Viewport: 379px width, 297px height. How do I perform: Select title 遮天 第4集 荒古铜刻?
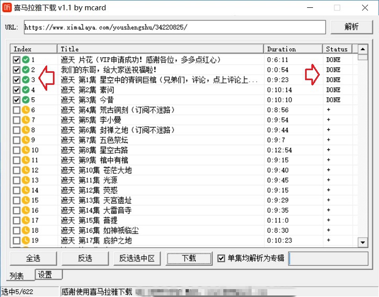tap(118, 110)
